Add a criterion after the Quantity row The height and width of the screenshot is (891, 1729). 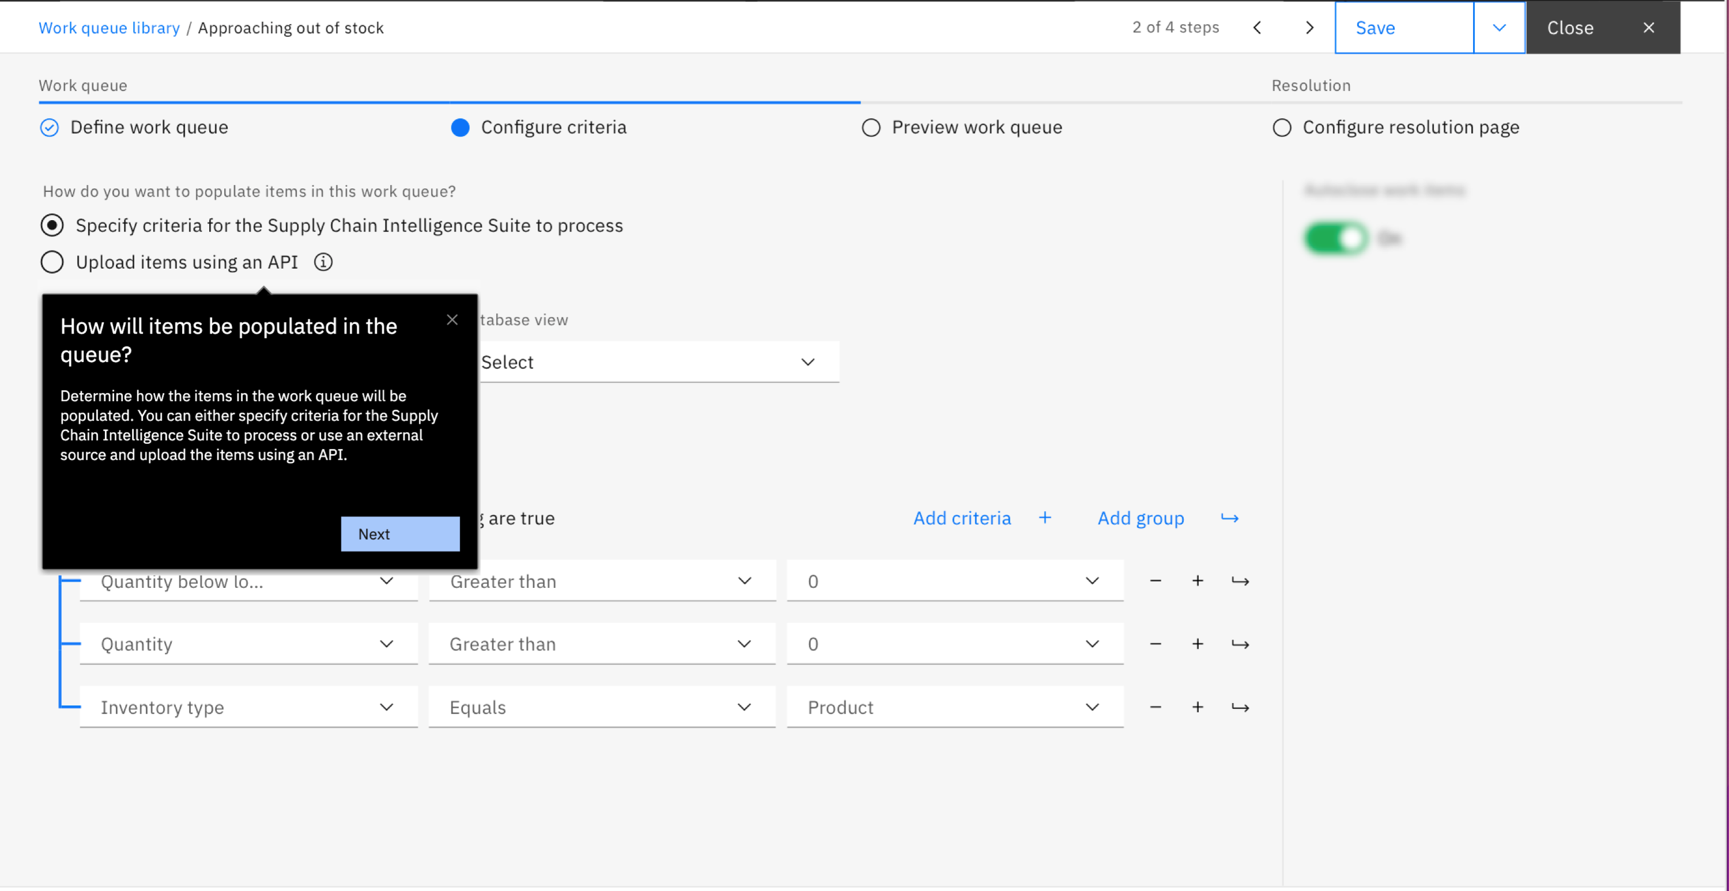1198,644
